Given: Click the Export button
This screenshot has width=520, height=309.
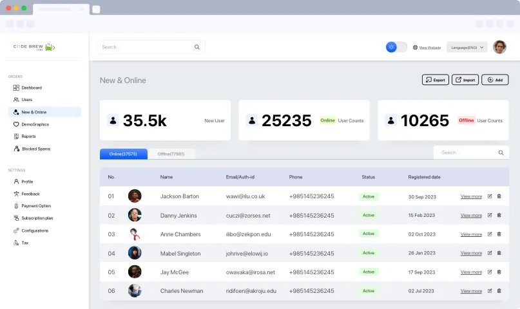Looking at the screenshot, I should coord(435,80).
